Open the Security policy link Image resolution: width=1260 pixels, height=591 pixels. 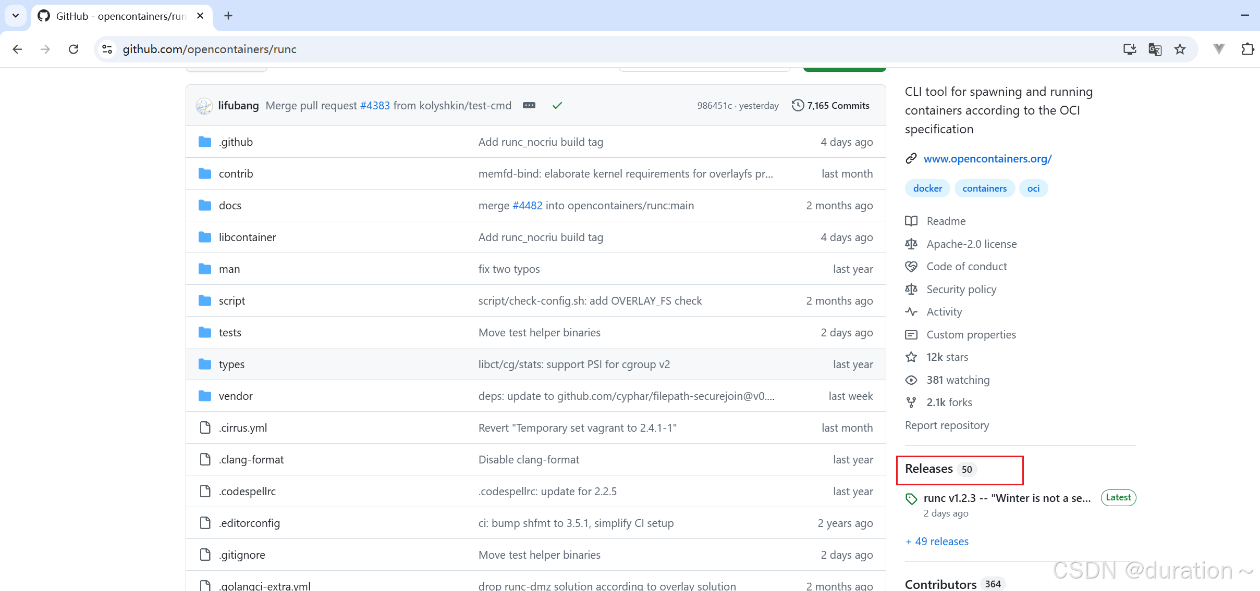point(961,289)
